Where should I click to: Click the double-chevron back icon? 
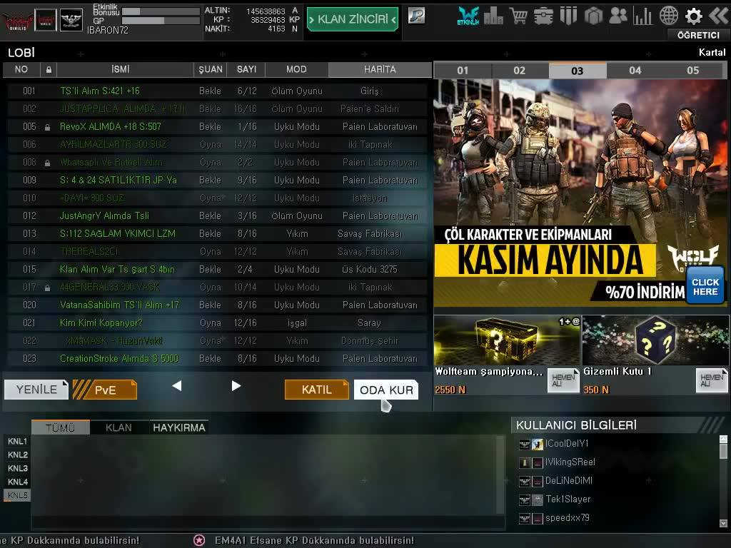(718, 16)
